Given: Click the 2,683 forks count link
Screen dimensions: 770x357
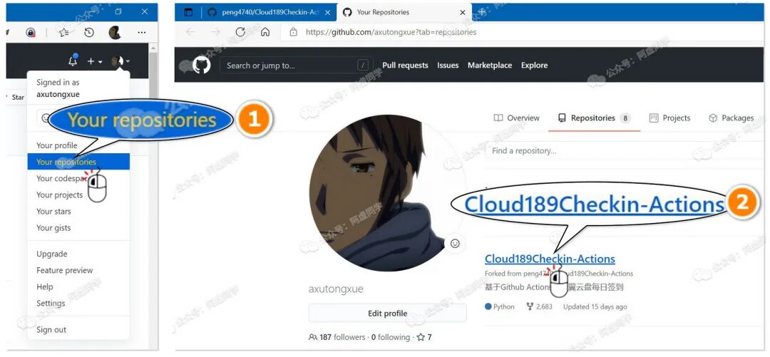Looking at the screenshot, I should (539, 306).
